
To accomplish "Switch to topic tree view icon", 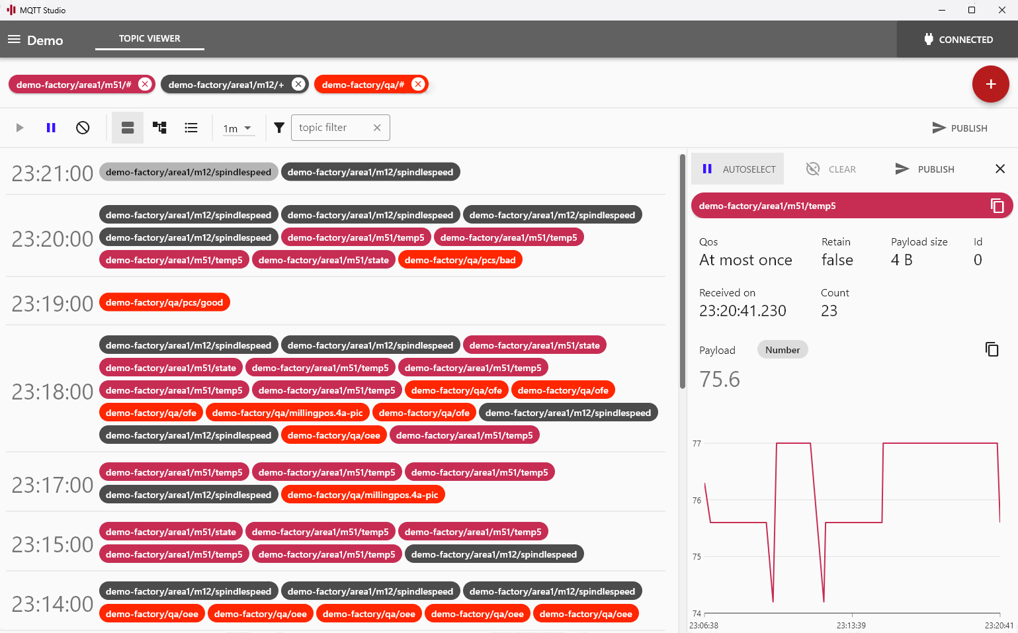I will point(159,128).
